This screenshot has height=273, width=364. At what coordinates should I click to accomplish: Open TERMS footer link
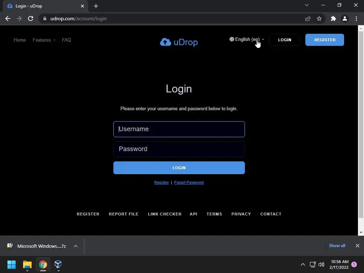click(214, 214)
